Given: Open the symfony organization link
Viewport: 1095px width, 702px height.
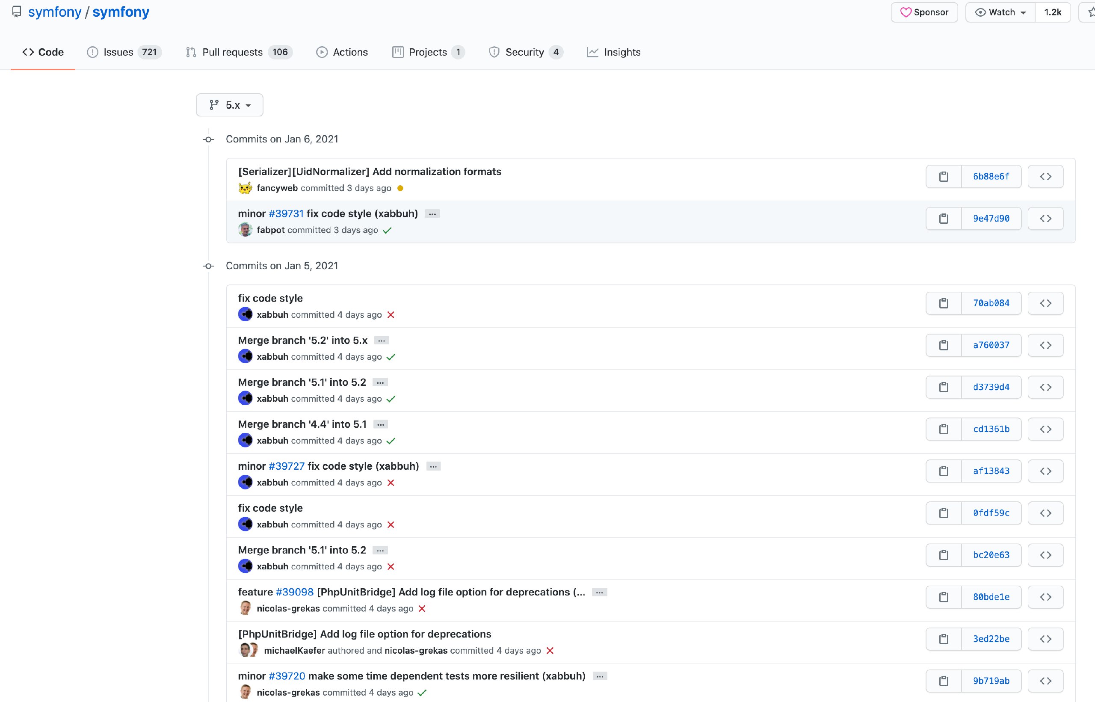Looking at the screenshot, I should click(x=55, y=12).
